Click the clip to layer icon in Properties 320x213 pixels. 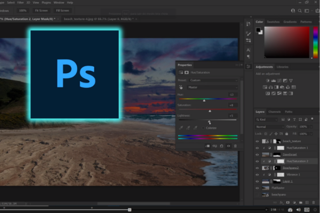click(207, 145)
